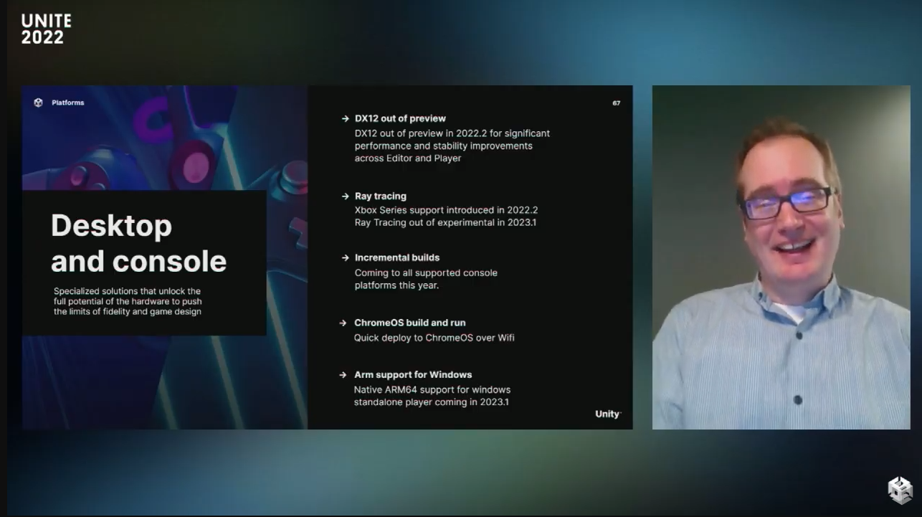Image resolution: width=922 pixels, height=517 pixels.
Task: Click 'Xbox Series support introduced in 2022.2' line
Action: (446, 210)
